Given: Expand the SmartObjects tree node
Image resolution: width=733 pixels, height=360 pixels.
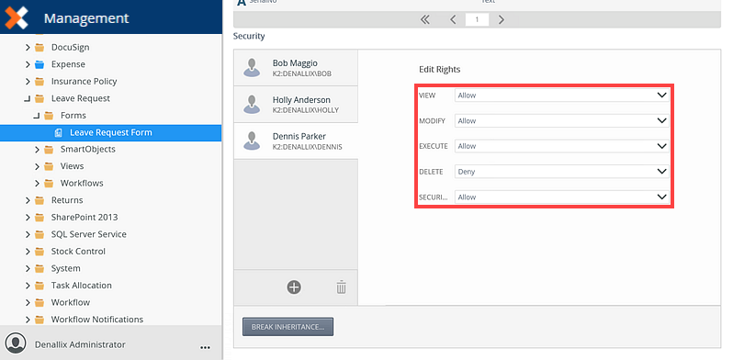Looking at the screenshot, I should click(x=38, y=150).
